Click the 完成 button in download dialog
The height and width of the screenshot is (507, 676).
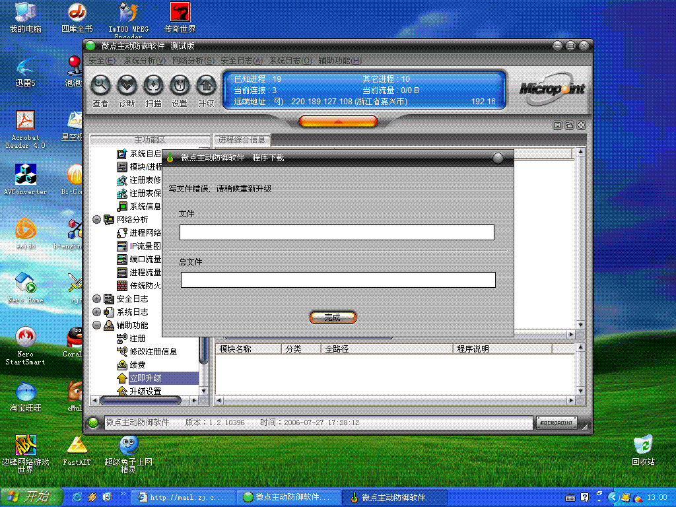click(333, 318)
